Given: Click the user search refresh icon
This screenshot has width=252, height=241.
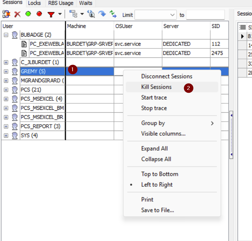Looking at the screenshot, I should pos(91,14).
